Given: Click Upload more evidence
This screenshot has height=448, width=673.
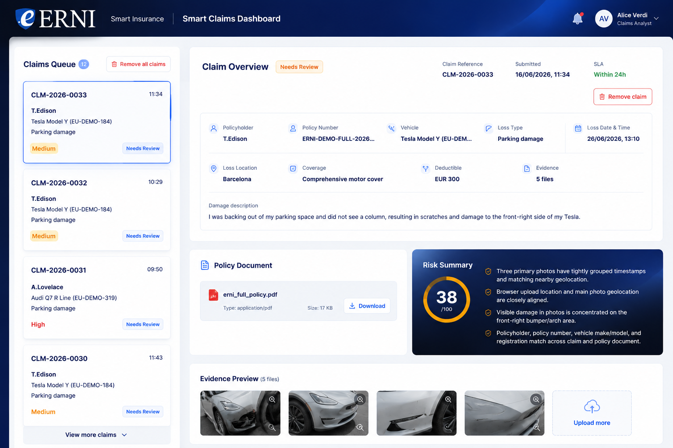Looking at the screenshot, I should point(592,413).
